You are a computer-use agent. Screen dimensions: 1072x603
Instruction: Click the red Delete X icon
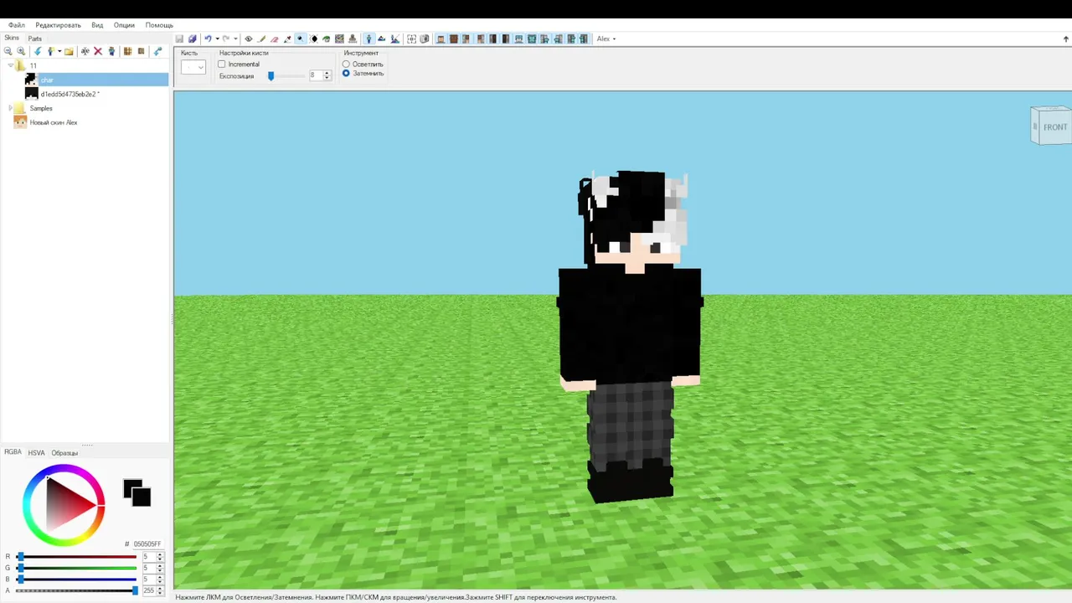98,51
